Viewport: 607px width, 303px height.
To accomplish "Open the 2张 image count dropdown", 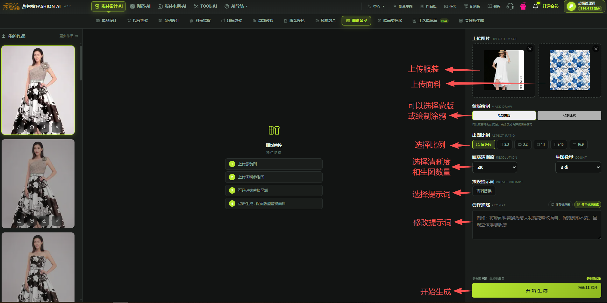I will (578, 167).
